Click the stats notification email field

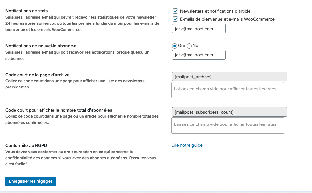point(199,29)
